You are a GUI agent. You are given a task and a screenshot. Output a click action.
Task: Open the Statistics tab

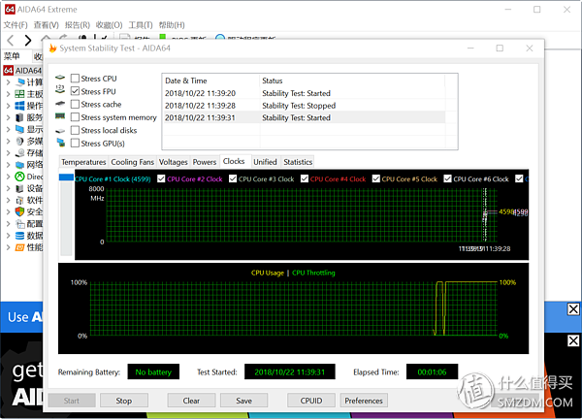point(298,162)
